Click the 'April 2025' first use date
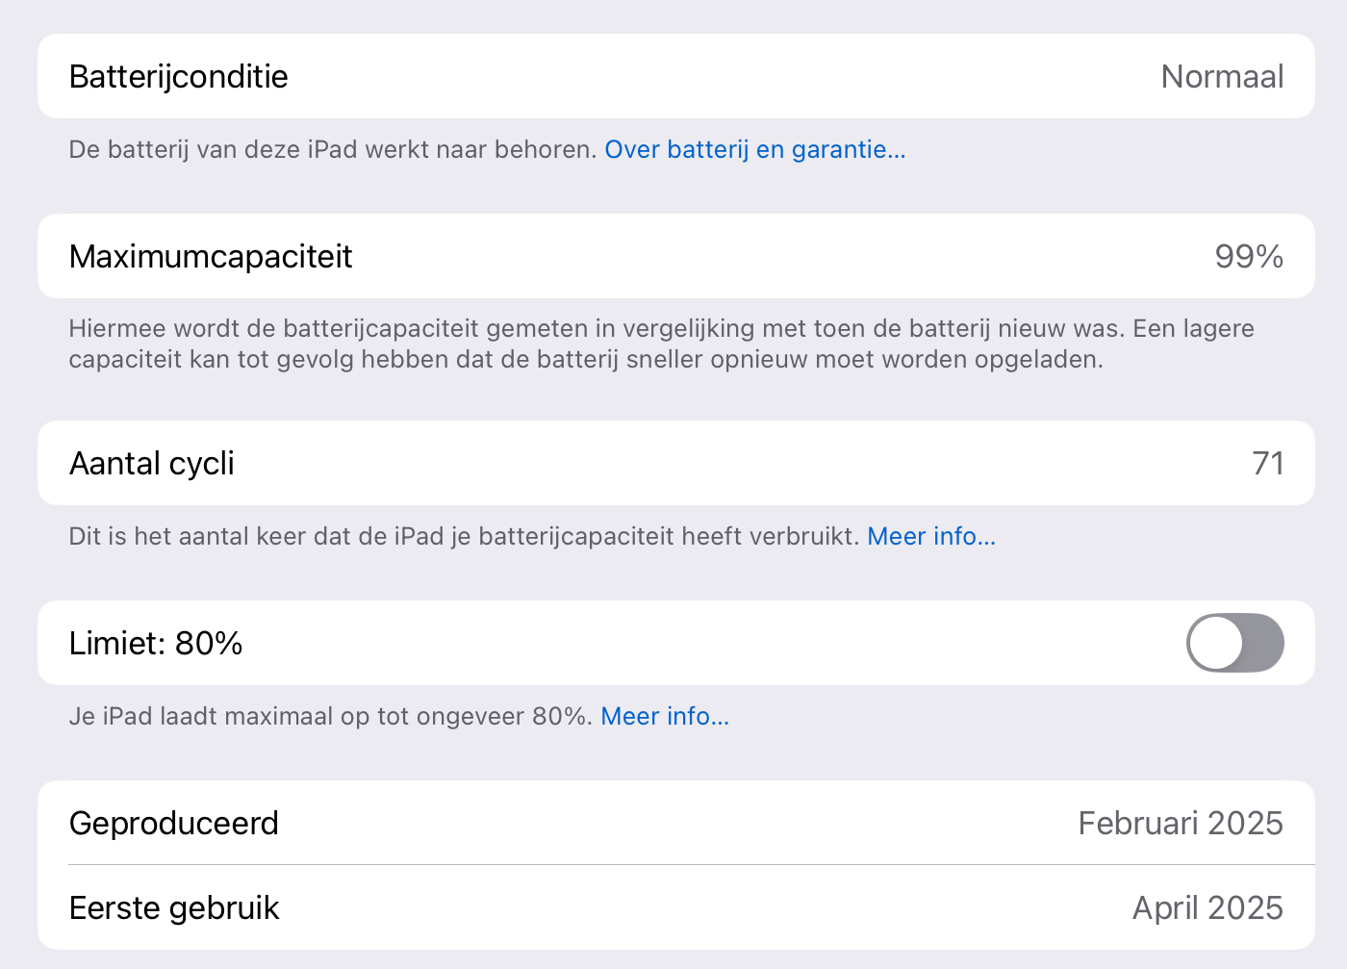The image size is (1347, 969). [x=1207, y=908]
